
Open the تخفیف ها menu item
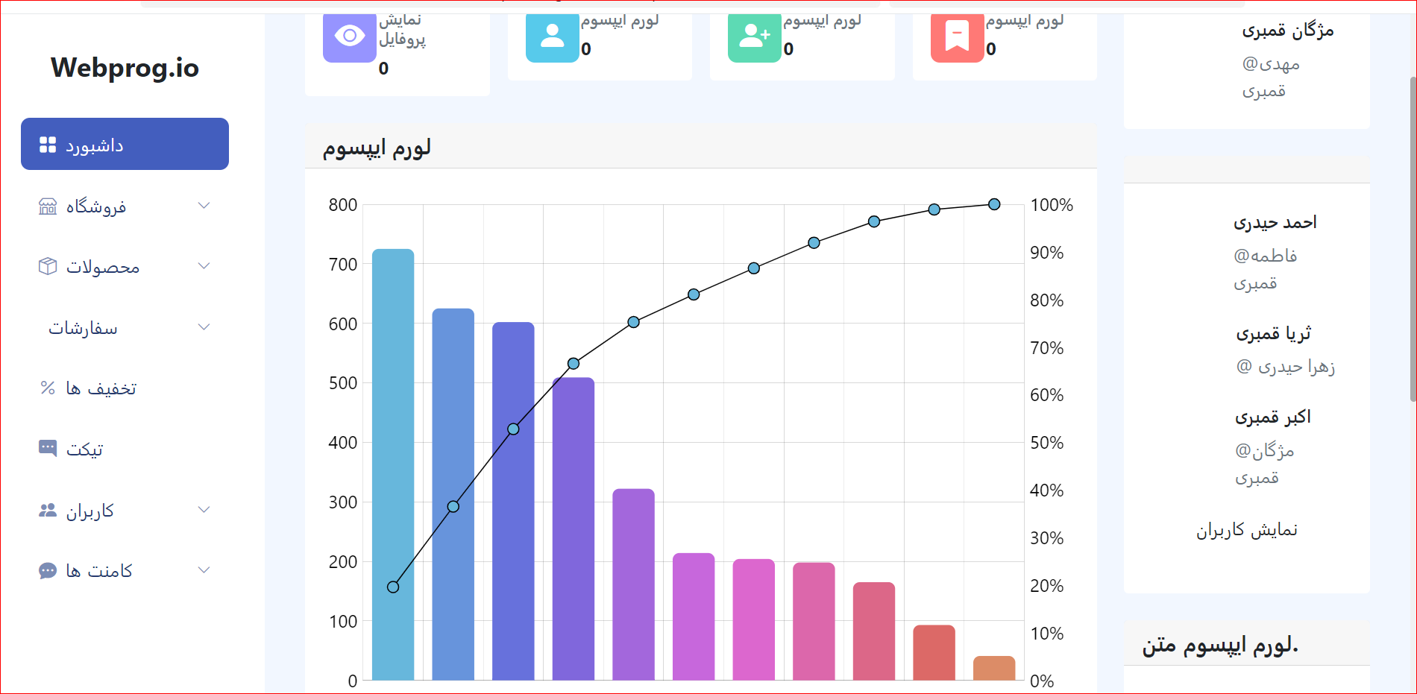tap(125, 388)
